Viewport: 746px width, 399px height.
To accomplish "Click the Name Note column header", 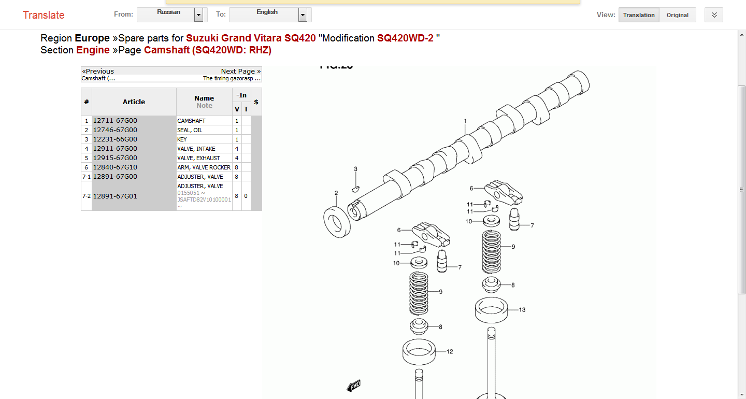I will 204,102.
